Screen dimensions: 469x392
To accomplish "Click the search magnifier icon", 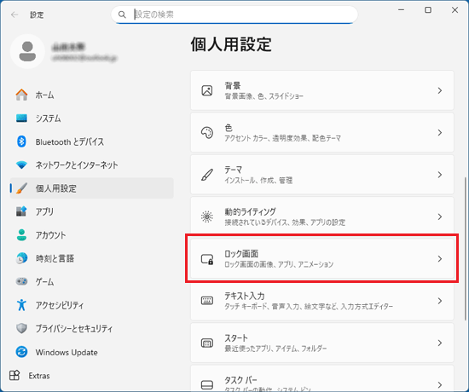I will pyautogui.click(x=122, y=14).
